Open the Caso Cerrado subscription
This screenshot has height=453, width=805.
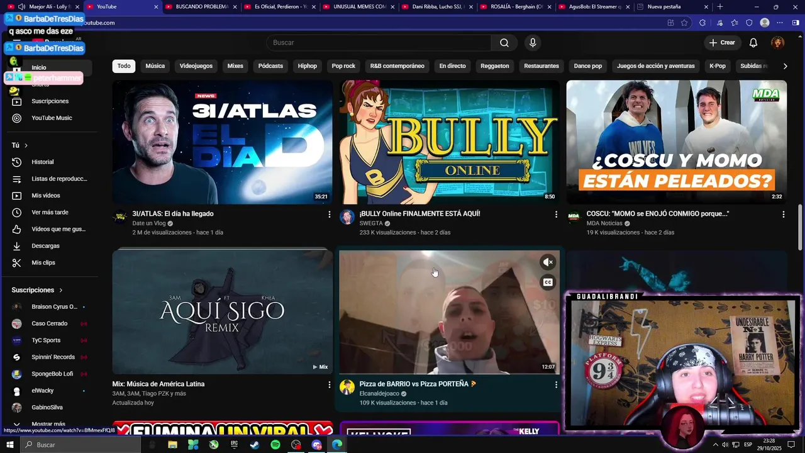50,323
